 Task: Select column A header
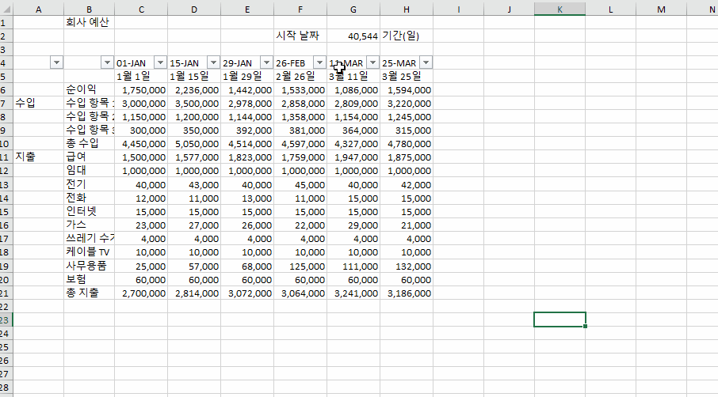pyautogui.click(x=39, y=9)
